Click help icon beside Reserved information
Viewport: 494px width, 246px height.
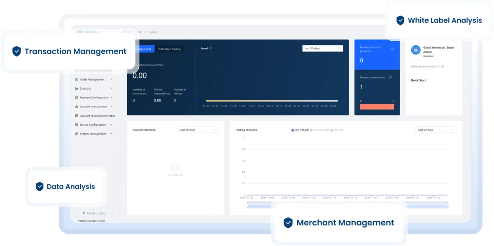[x=443, y=66]
